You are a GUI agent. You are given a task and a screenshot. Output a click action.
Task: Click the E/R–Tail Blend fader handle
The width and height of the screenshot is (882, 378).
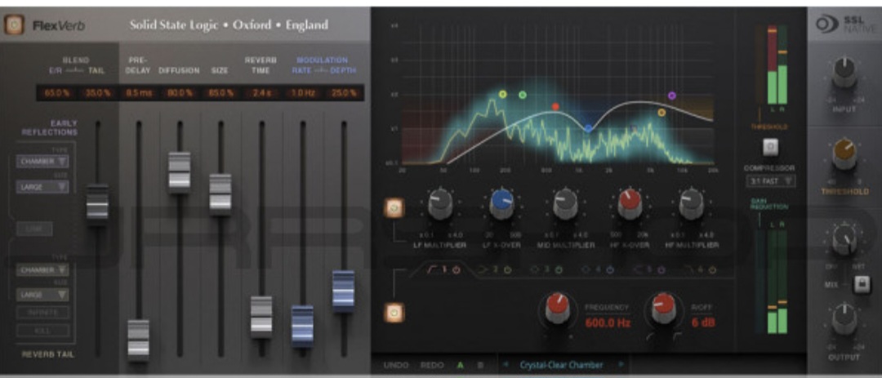97,203
